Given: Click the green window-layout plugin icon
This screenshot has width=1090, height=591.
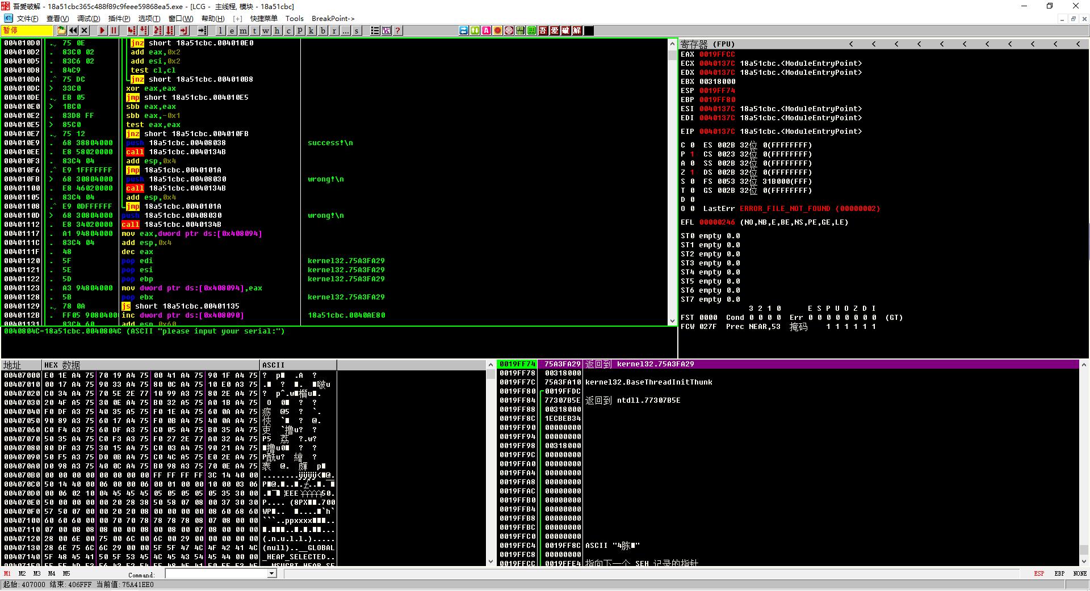Looking at the screenshot, I should [x=531, y=31].
